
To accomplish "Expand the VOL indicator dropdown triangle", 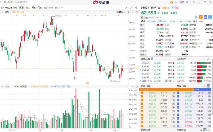I will coord(2,86).
